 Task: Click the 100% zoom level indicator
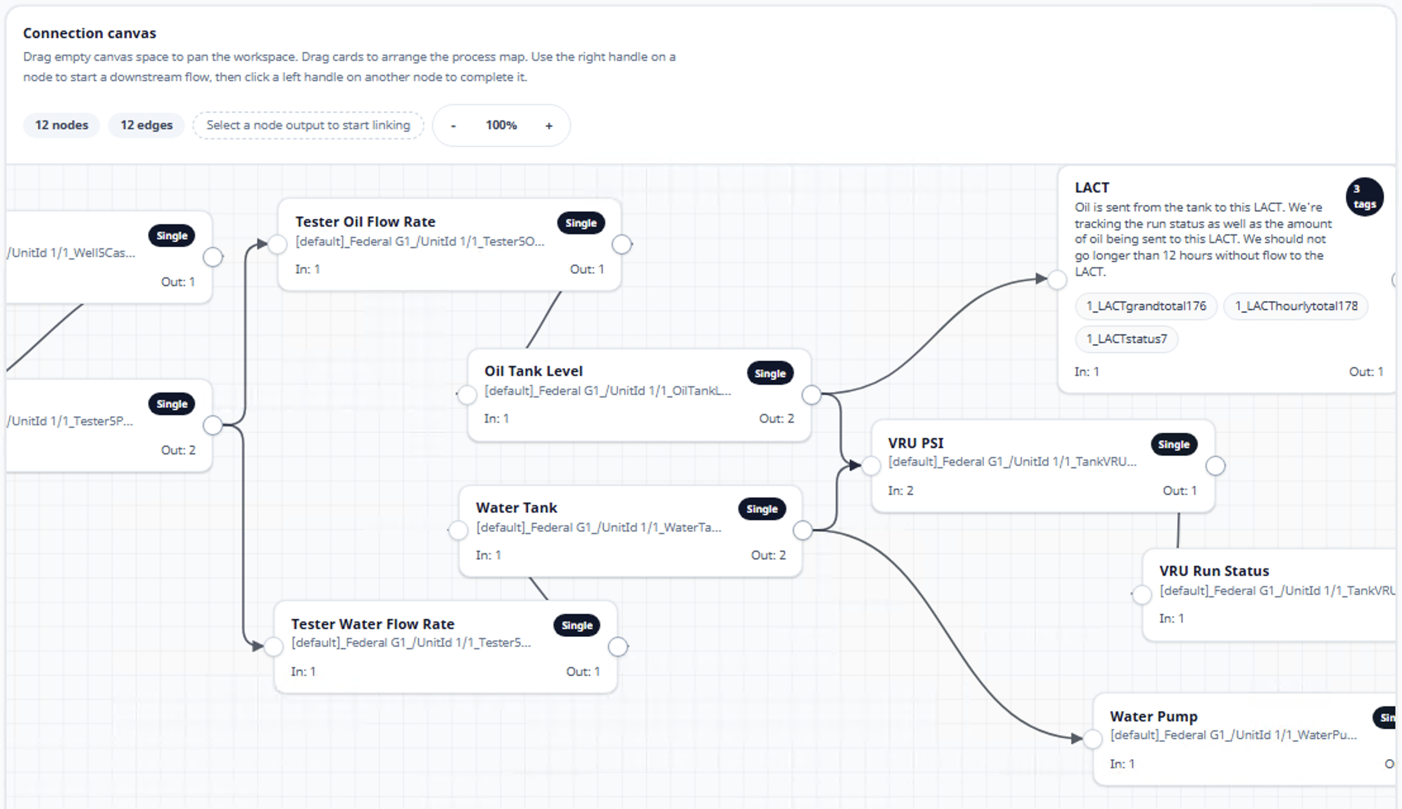(501, 125)
